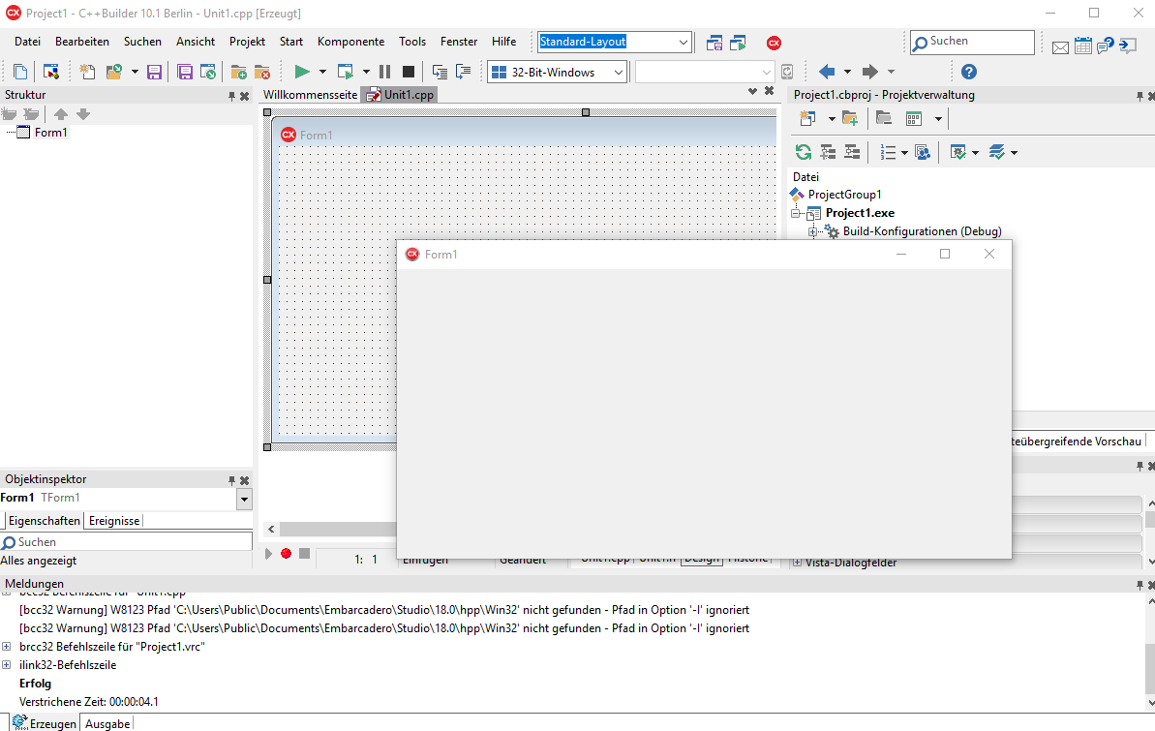Click the blue Back navigation arrow
This screenshot has width=1155, height=731.
click(x=827, y=72)
